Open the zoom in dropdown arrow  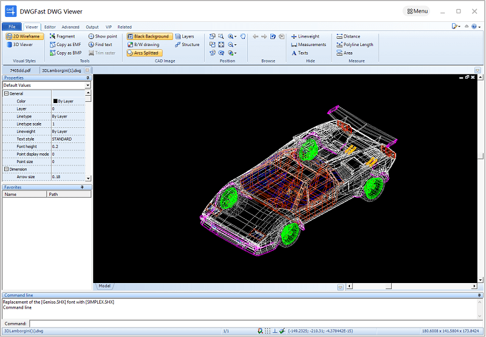click(236, 36)
